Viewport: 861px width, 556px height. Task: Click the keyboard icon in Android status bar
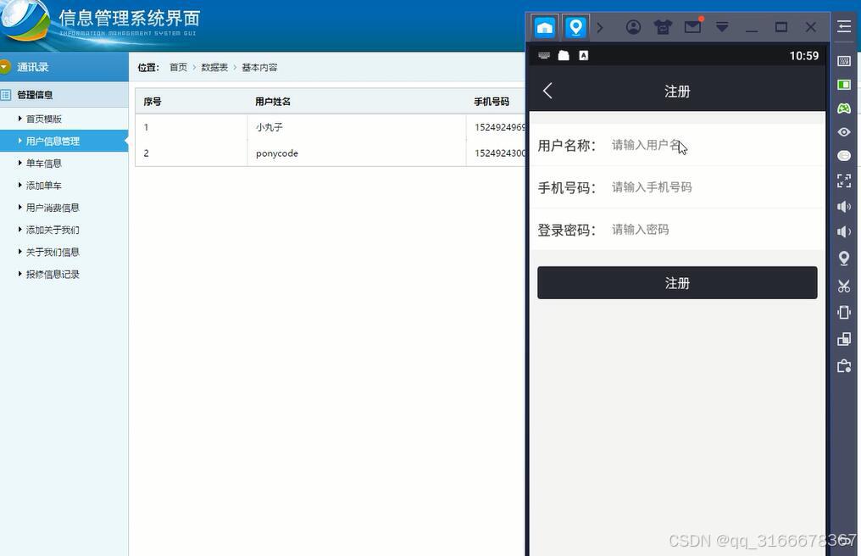[543, 55]
